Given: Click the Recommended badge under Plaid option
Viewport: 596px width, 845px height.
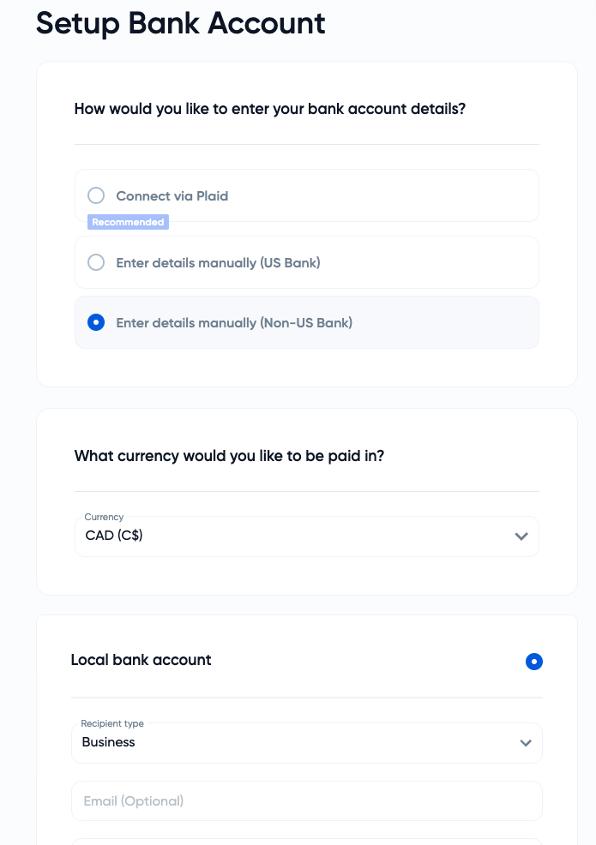Looking at the screenshot, I should click(128, 222).
